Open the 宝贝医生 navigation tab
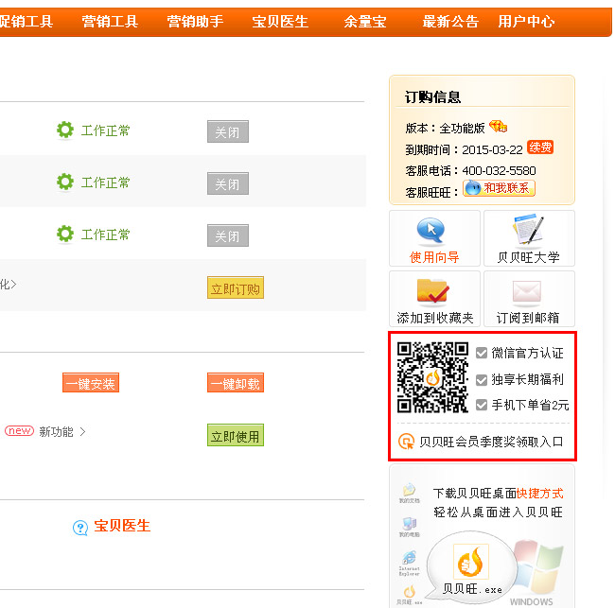Image resolution: width=615 pixels, height=608 pixels. tap(280, 22)
